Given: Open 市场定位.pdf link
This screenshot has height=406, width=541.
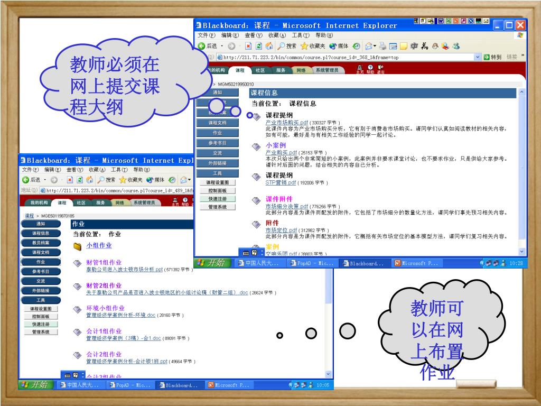Looking at the screenshot, I should [281, 230].
